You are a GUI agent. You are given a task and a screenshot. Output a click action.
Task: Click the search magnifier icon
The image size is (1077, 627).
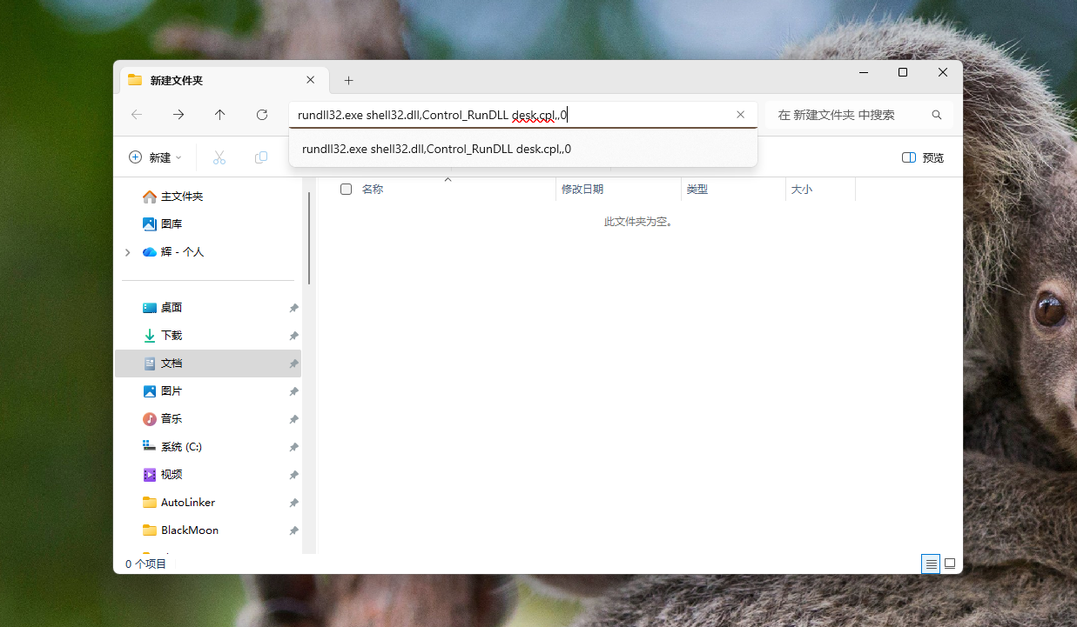pos(937,115)
